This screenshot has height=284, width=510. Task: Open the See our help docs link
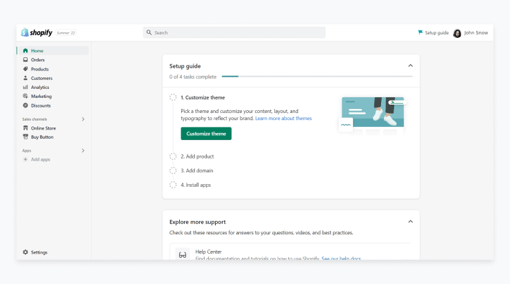341,258
